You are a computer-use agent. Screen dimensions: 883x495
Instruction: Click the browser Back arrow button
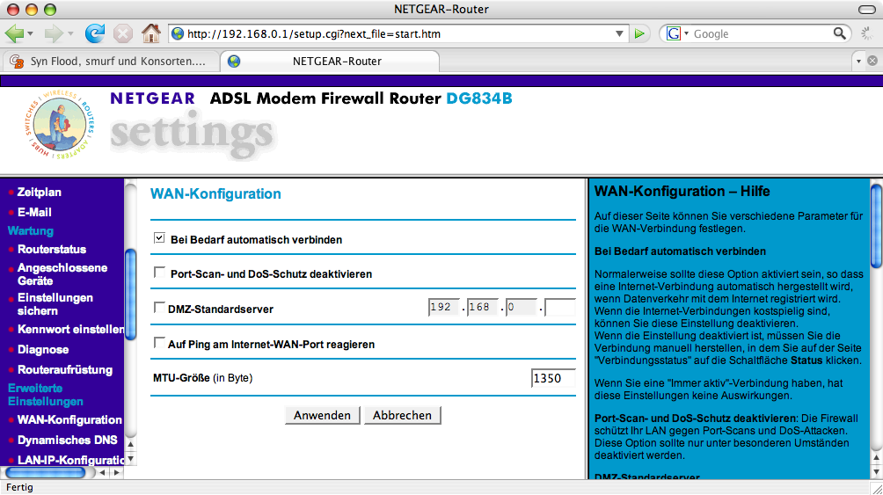click(x=14, y=33)
